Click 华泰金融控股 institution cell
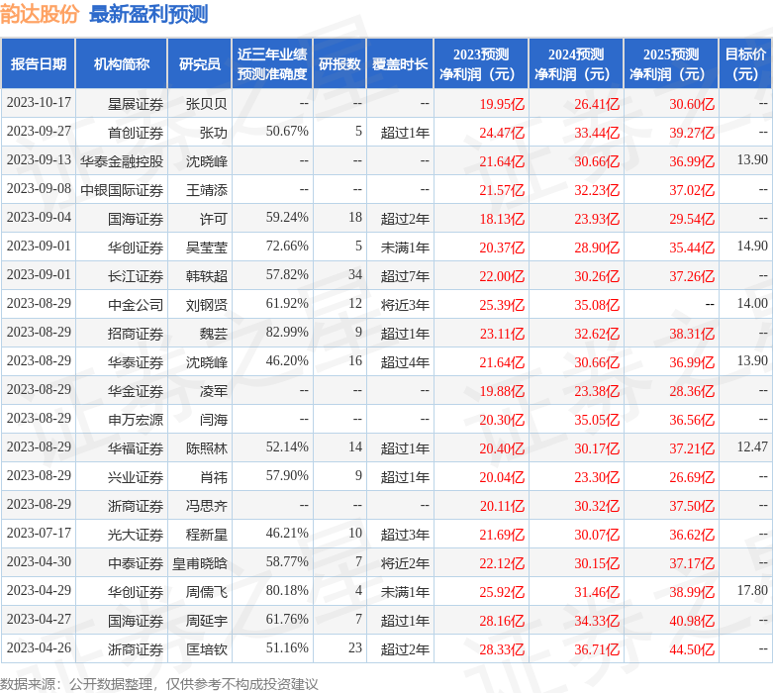Image resolution: width=773 pixels, height=693 pixels. 122,161
